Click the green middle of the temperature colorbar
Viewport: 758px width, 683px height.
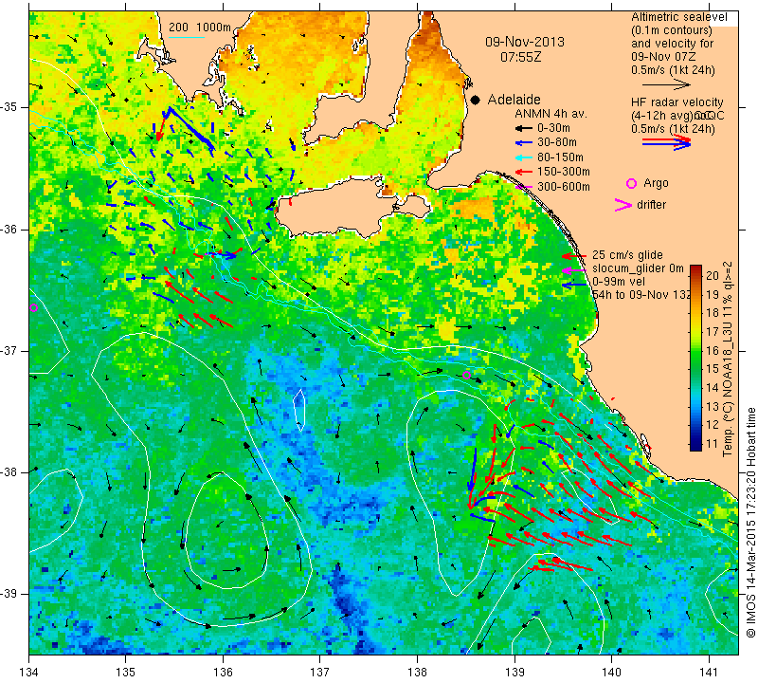tap(695, 359)
